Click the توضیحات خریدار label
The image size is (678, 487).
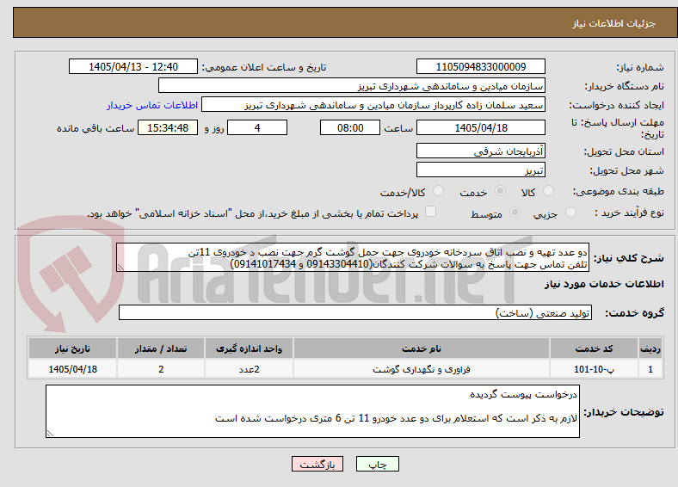coord(624,412)
